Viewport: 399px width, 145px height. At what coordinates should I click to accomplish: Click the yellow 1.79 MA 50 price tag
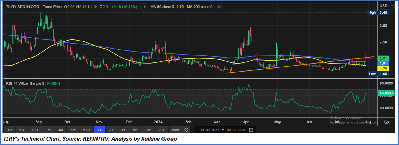385,69
